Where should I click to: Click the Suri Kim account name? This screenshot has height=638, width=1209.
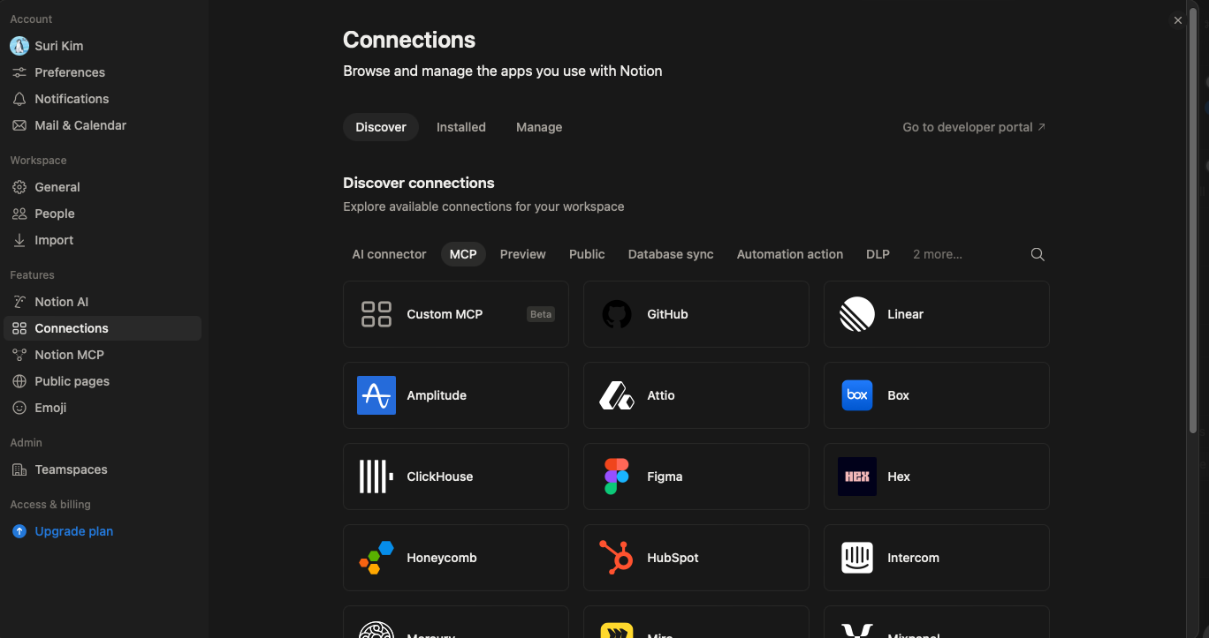tap(59, 46)
